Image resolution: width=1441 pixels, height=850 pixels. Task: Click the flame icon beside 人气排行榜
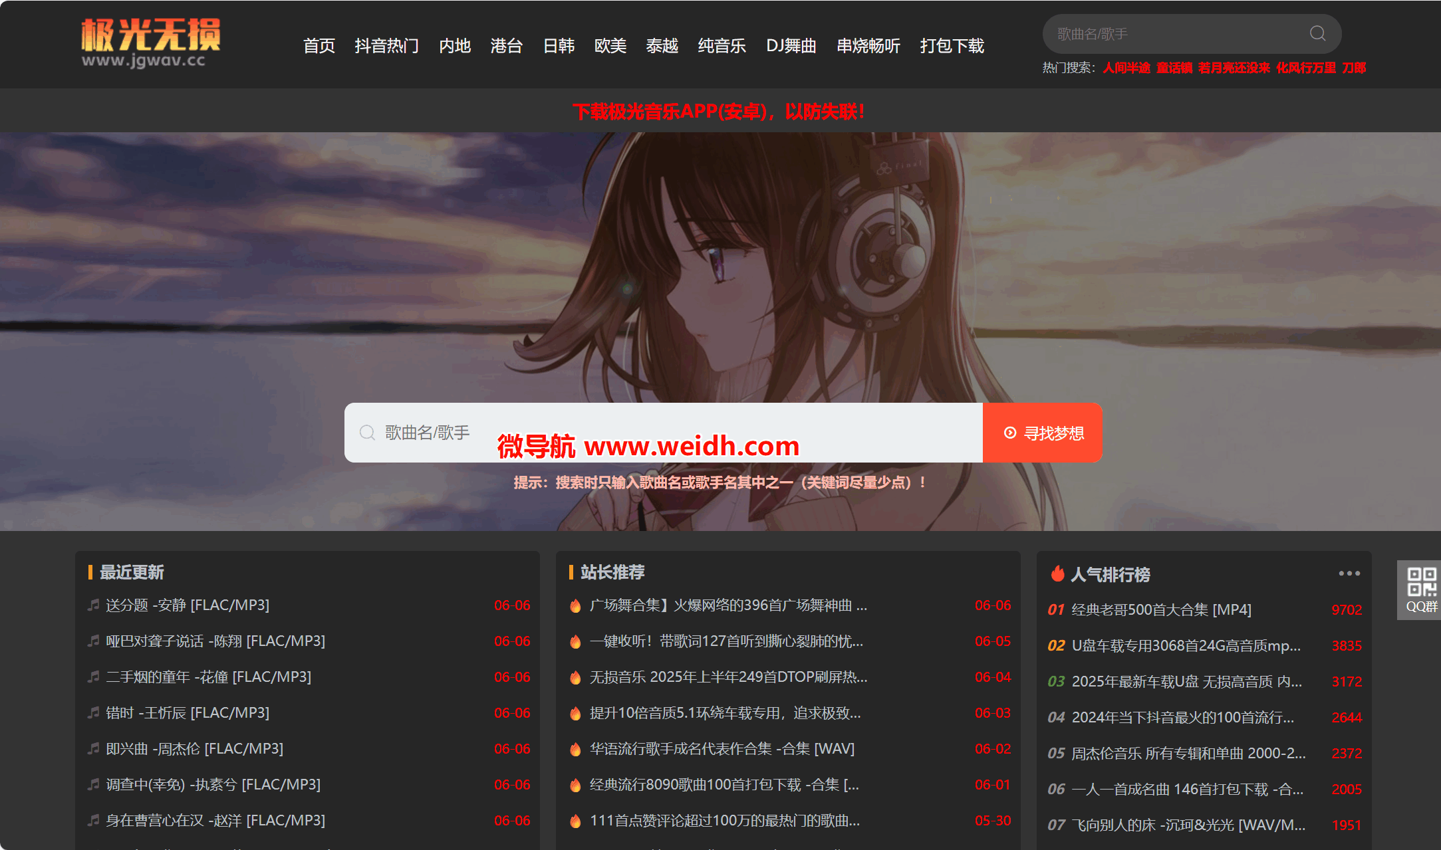coord(1057,574)
